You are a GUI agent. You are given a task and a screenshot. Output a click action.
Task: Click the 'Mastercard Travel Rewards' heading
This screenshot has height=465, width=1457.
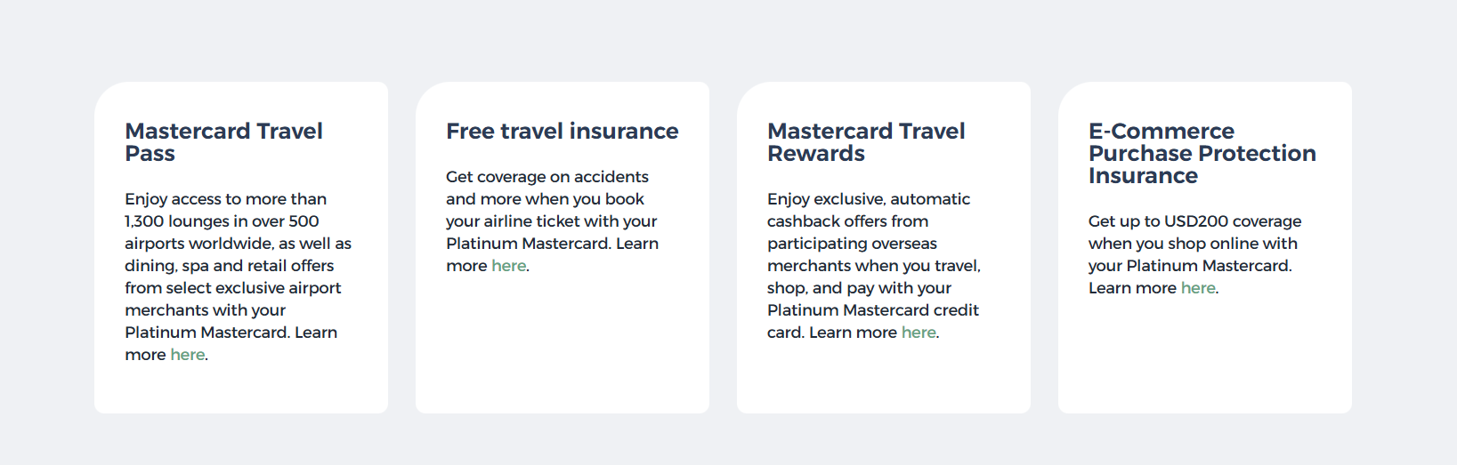865,142
